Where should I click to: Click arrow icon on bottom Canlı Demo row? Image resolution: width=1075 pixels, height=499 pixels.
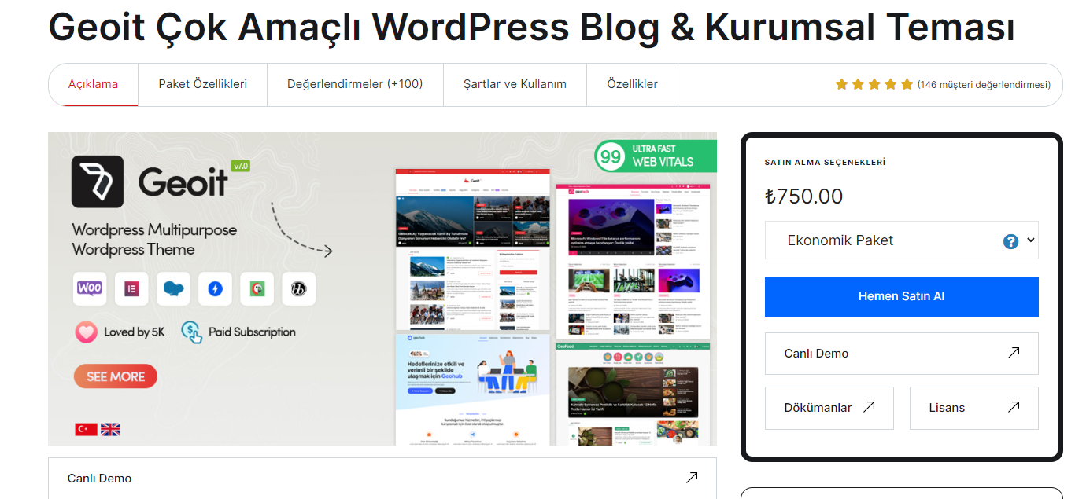tap(692, 477)
